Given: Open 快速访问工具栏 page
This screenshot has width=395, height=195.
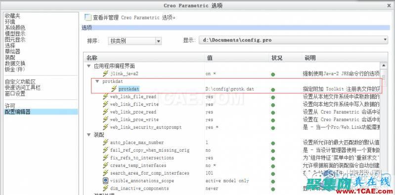Looking at the screenshot, I should pos(23,88).
